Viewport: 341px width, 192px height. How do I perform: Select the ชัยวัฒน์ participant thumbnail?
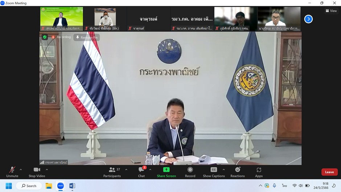[x=105, y=19]
